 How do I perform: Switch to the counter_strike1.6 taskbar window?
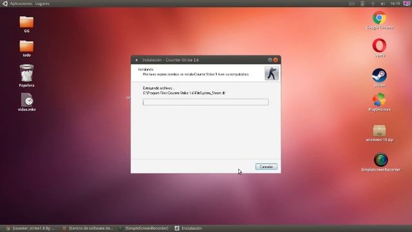point(31,228)
